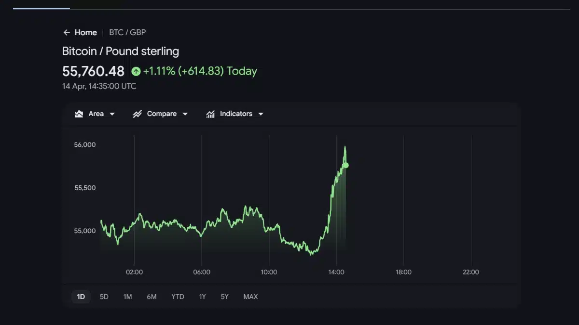
Task: Open the Indicators dropdown
Action: click(x=261, y=114)
